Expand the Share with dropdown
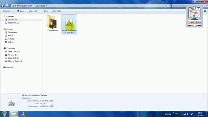The width and height of the screenshot is (208, 117). [x=34, y=11]
